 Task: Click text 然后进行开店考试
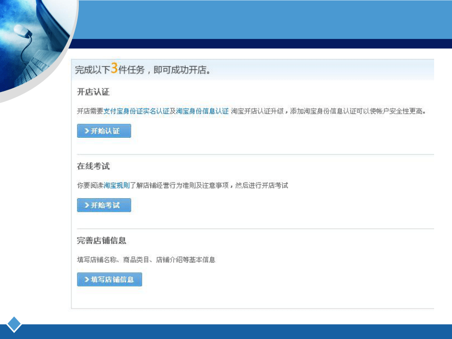coord(261,186)
